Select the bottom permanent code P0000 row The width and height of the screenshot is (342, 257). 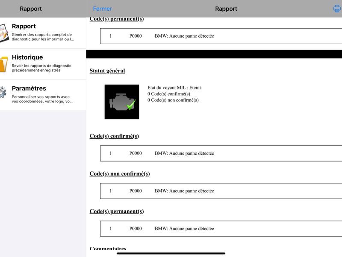pos(221,228)
